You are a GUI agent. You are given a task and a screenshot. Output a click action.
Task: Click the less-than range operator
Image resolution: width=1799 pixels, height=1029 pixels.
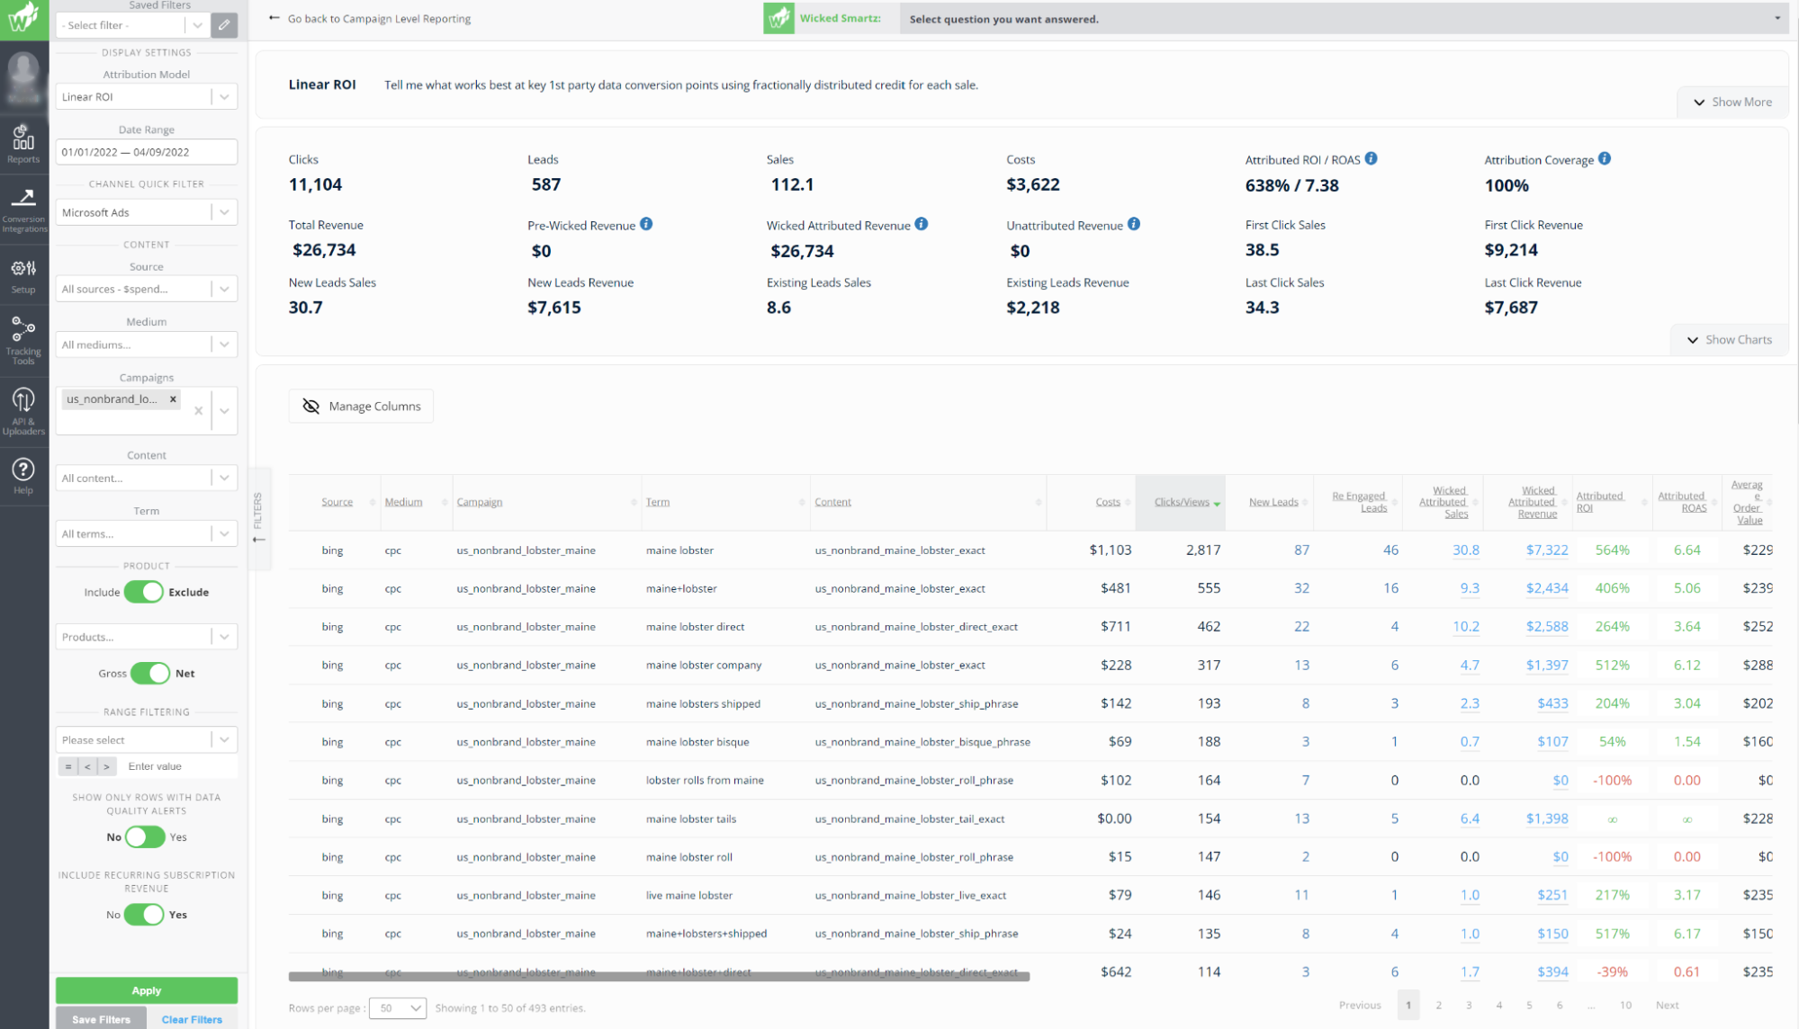(x=87, y=766)
